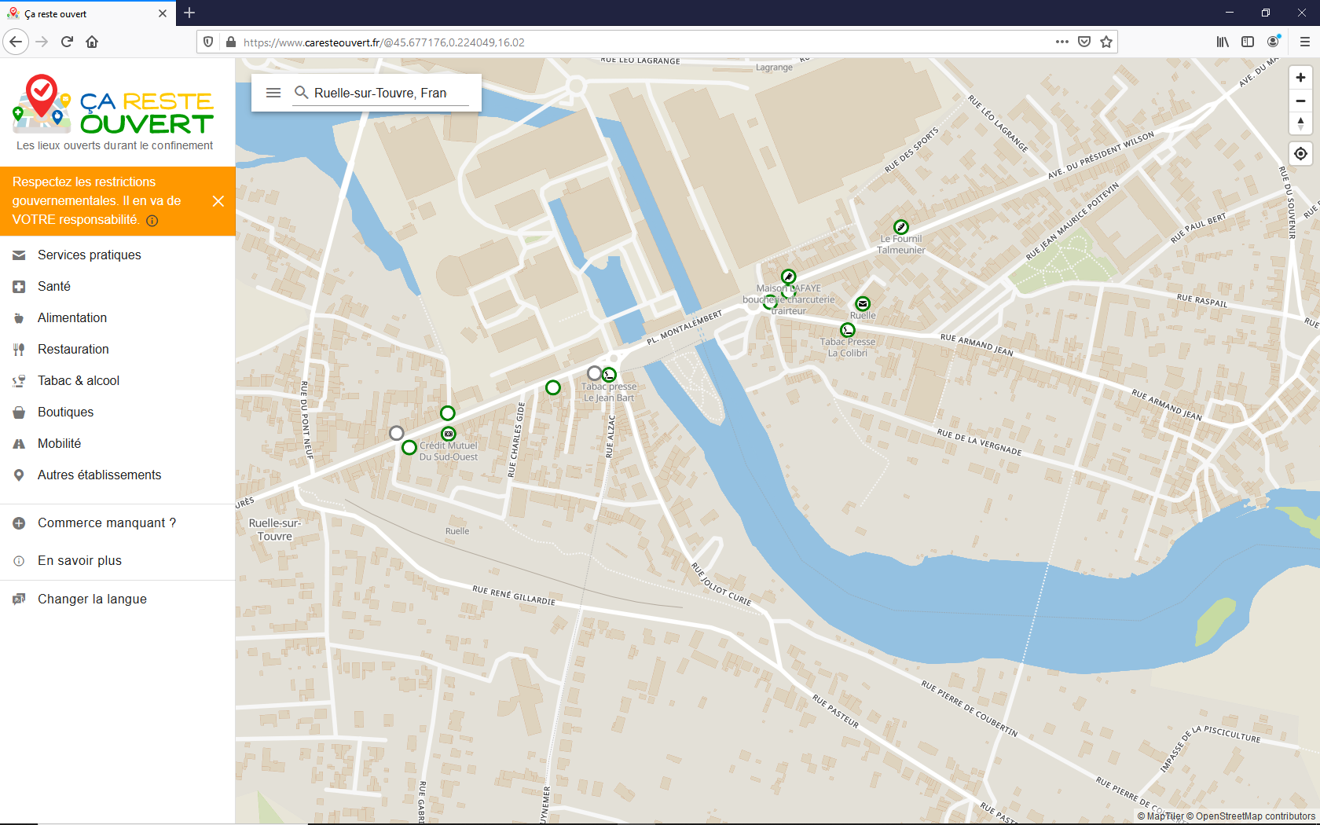1320x825 pixels.
Task: Click Tabac Presse La Colibri marker
Action: pyautogui.click(x=847, y=331)
